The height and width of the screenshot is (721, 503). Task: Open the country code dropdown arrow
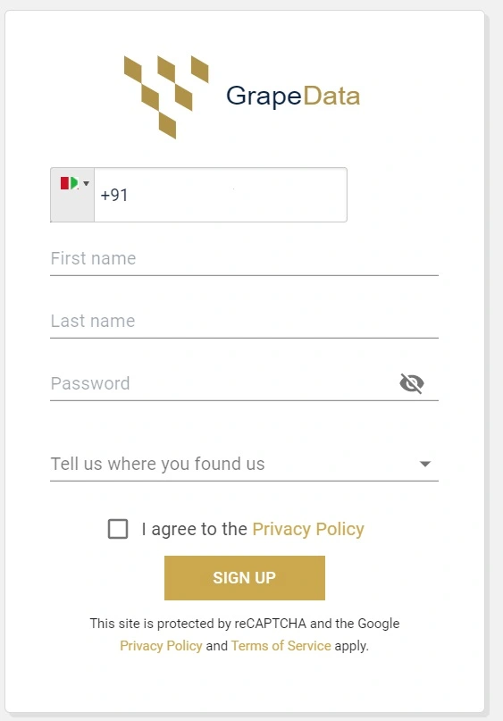[86, 183]
